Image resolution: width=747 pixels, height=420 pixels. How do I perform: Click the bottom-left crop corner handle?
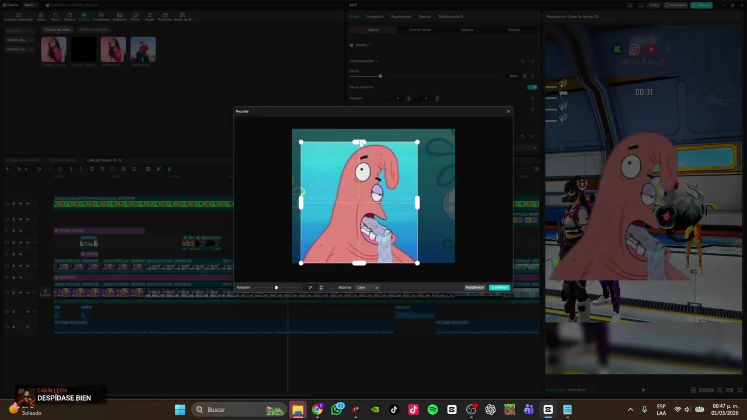coord(301,263)
